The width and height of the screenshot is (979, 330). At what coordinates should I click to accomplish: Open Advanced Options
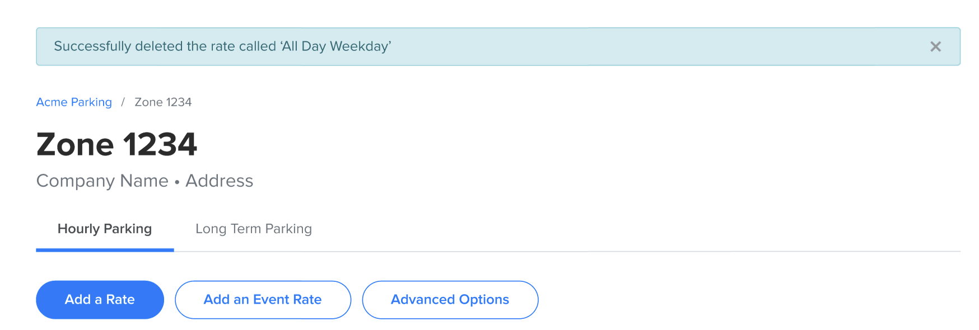tap(450, 300)
